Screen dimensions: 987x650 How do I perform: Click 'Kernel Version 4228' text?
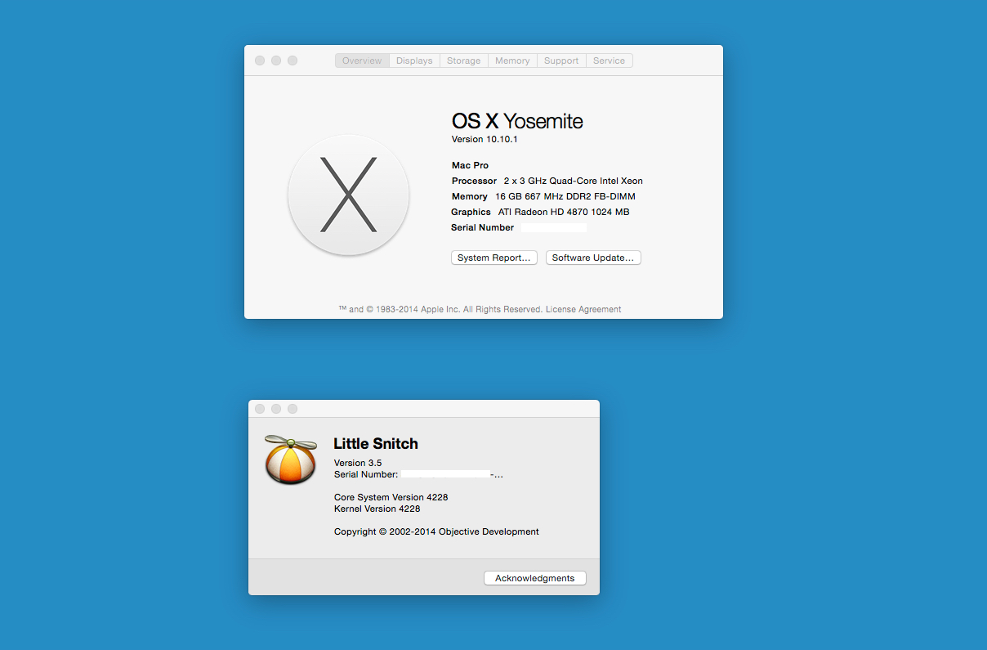(x=377, y=509)
